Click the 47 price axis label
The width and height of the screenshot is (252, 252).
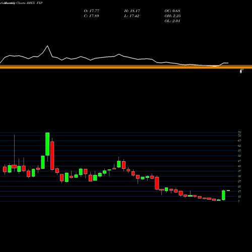click(239, 161)
